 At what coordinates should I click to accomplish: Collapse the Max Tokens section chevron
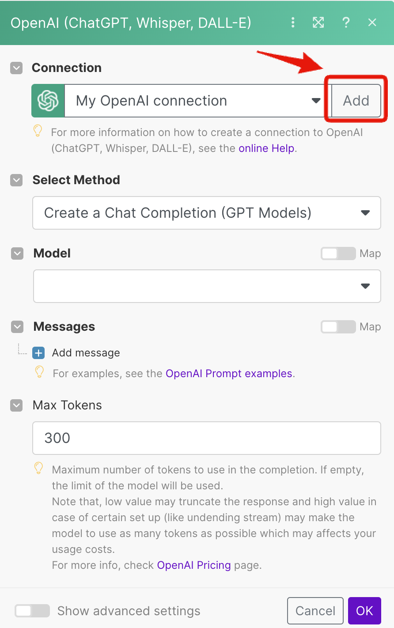coord(16,405)
